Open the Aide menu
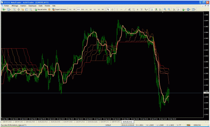210x127 pixels. tap(54, 6)
